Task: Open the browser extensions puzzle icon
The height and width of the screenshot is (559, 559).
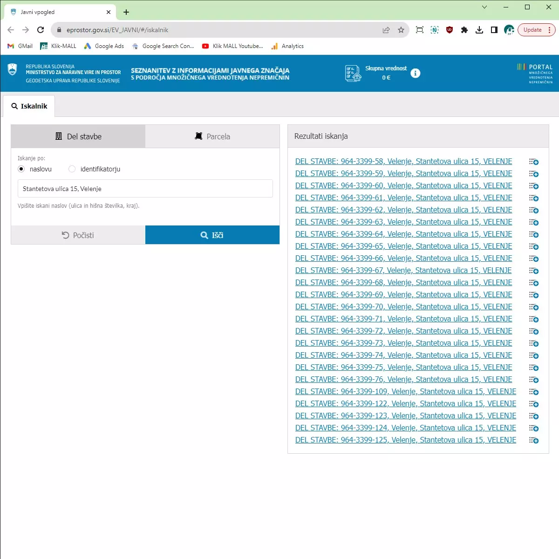Action: coord(464,30)
